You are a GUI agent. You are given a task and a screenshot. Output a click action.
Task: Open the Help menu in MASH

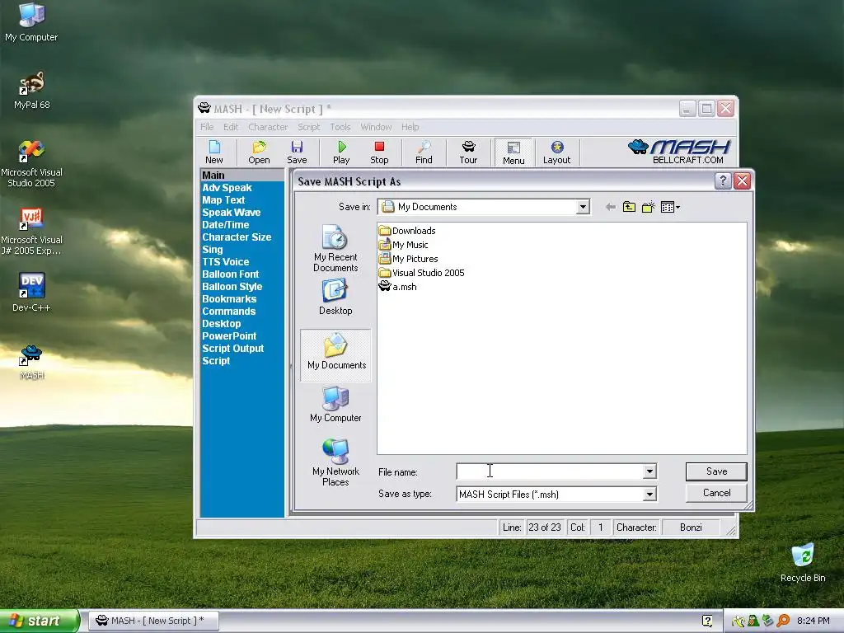410,127
